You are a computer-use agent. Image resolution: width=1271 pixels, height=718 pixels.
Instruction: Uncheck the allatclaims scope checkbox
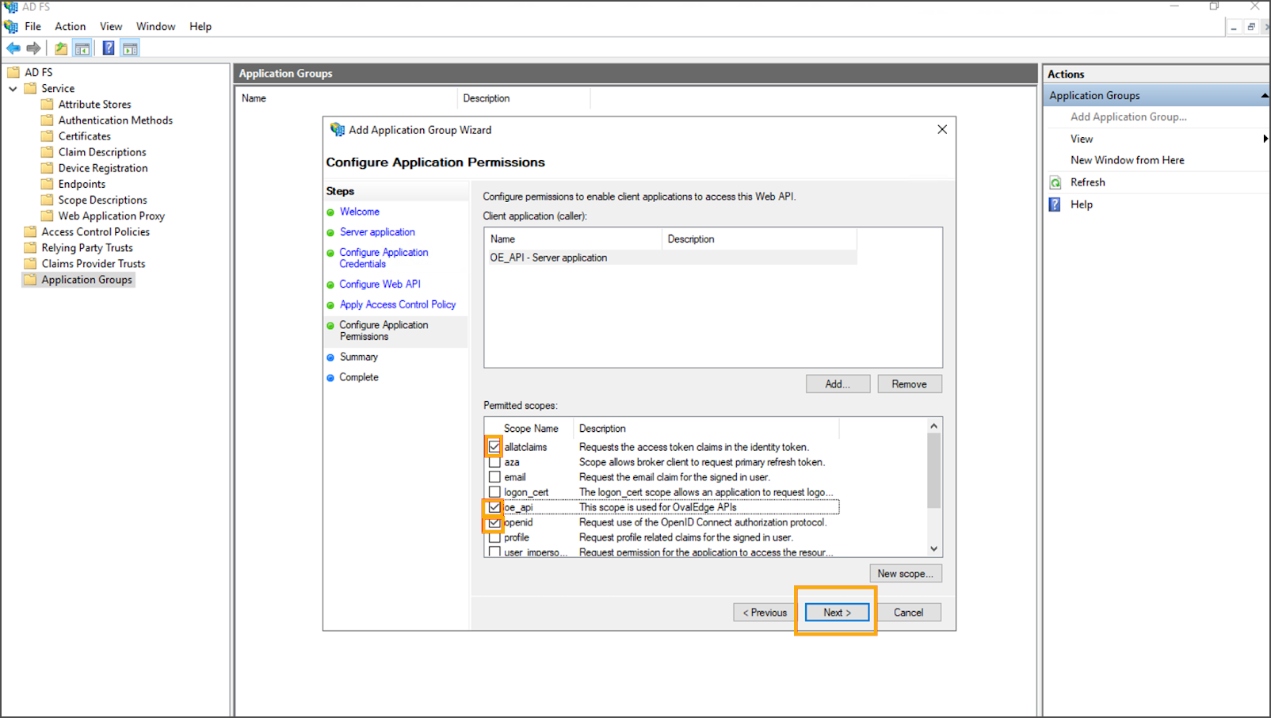click(x=494, y=447)
